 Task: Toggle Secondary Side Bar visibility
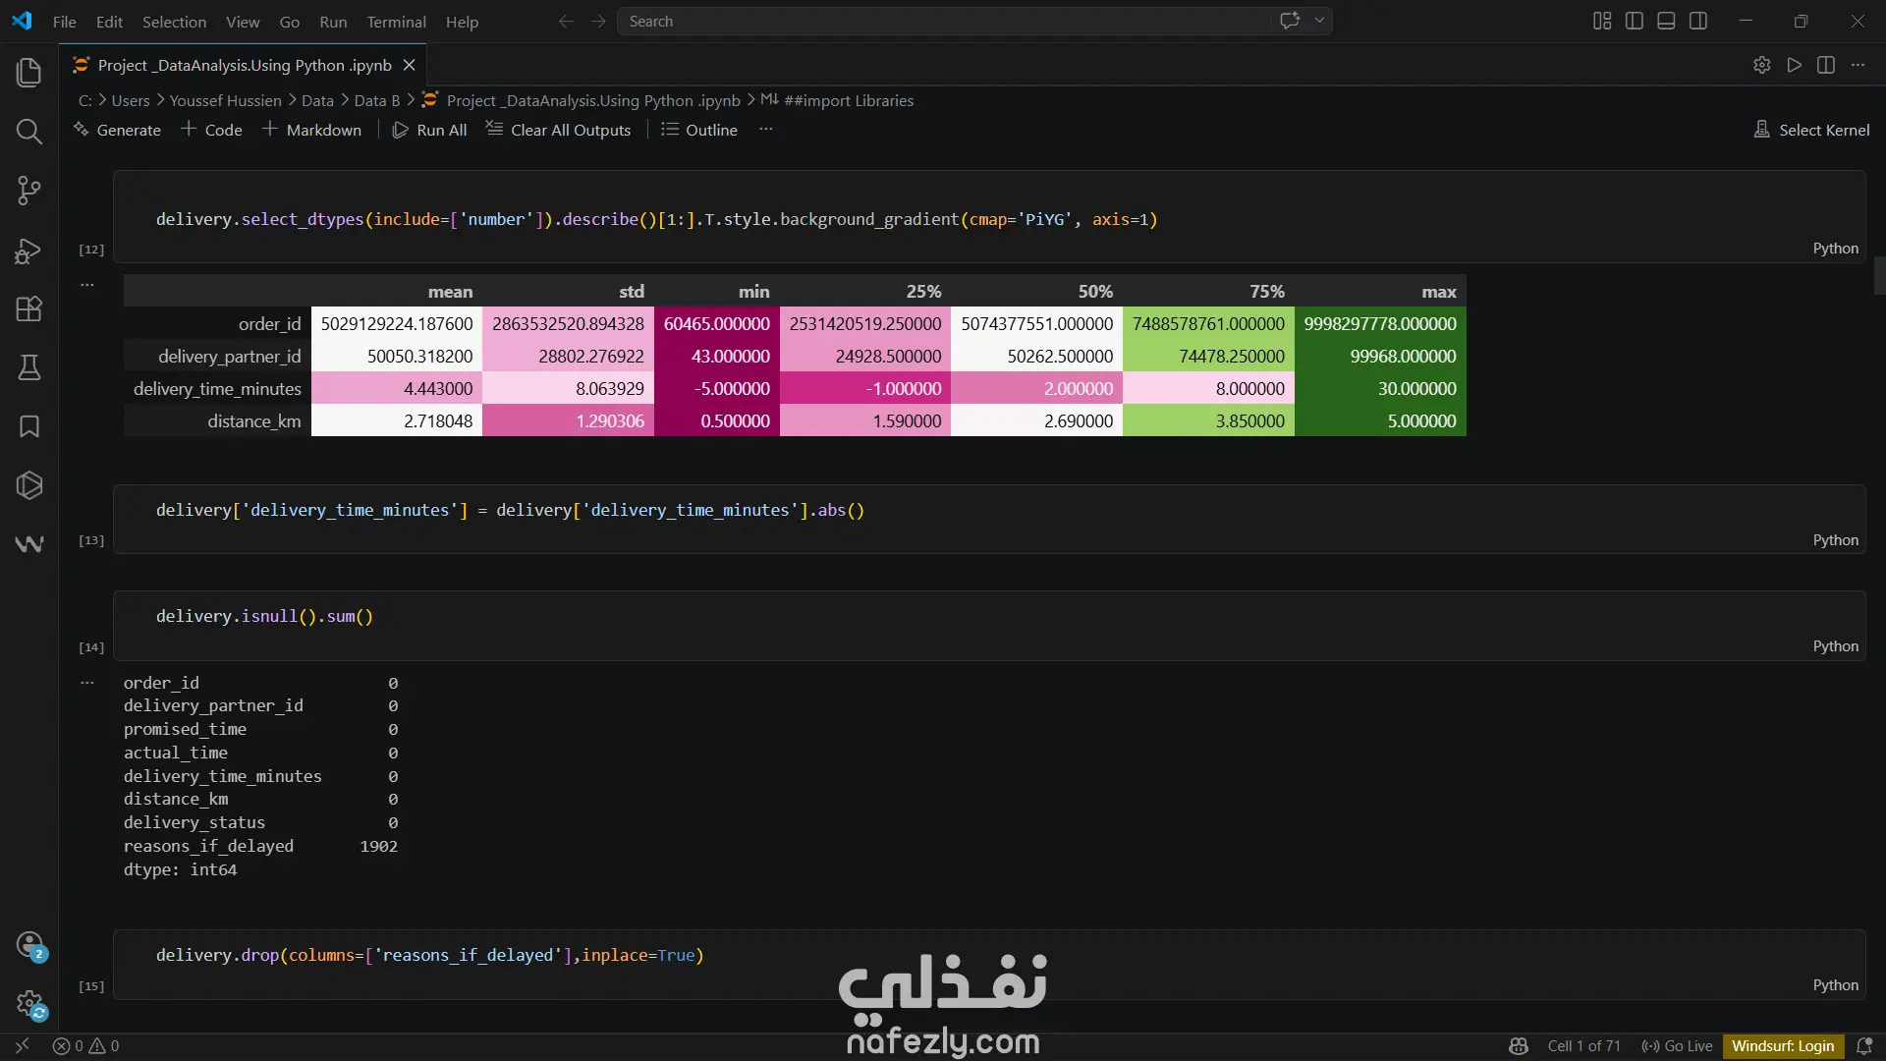pyautogui.click(x=1698, y=21)
